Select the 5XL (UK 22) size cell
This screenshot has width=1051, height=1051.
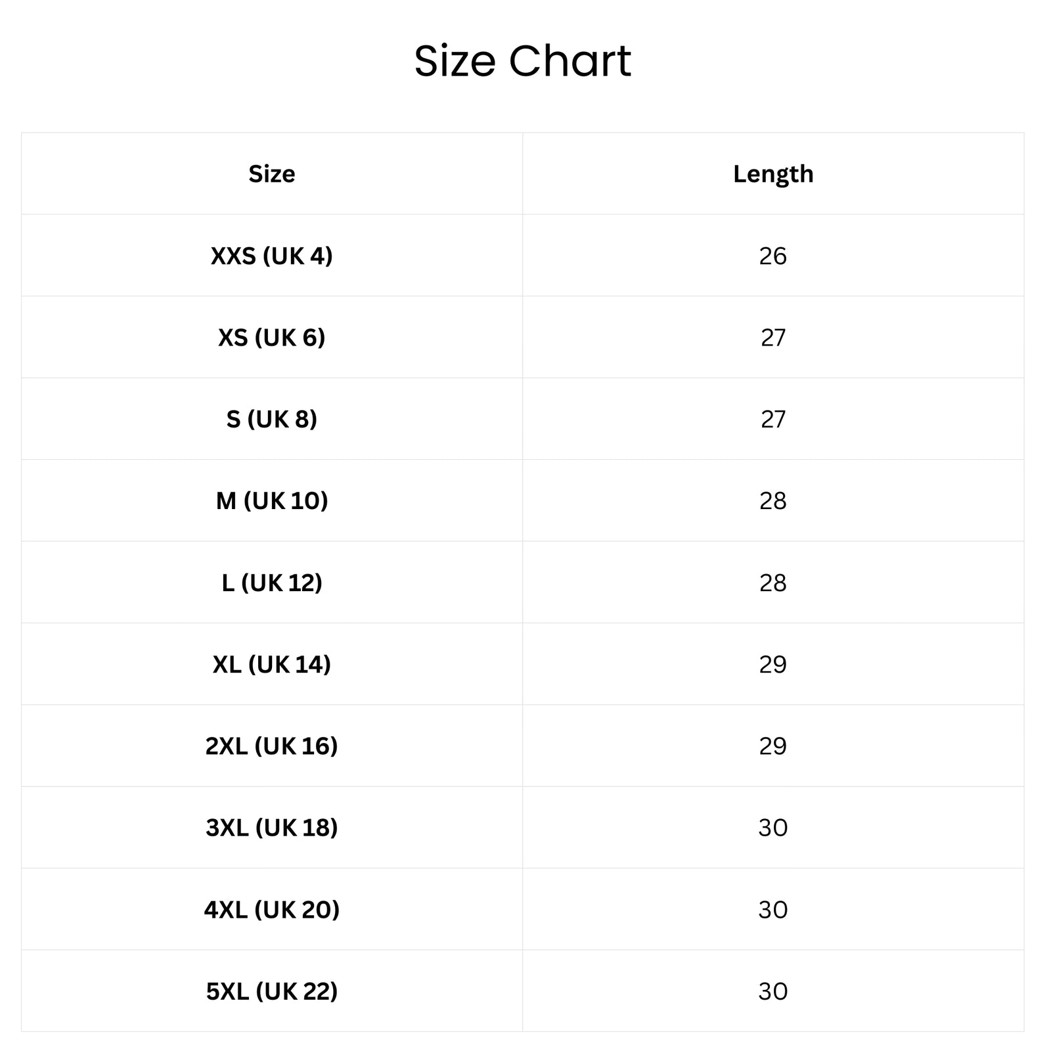(271, 991)
